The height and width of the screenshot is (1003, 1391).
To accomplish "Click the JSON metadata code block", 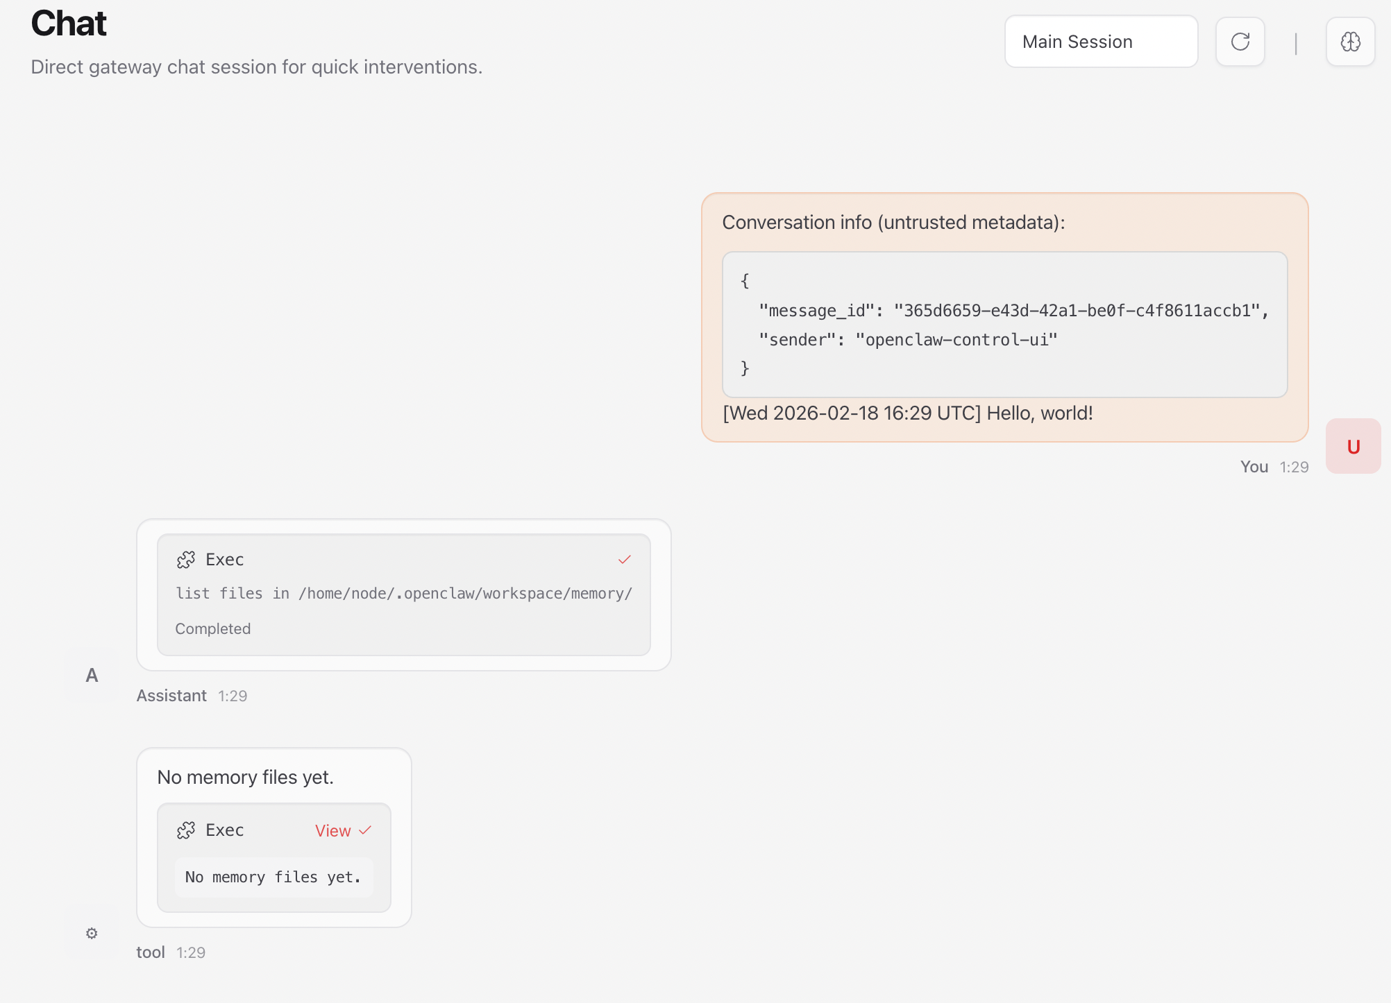I will 1004,325.
